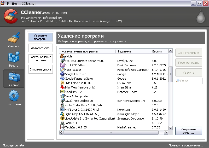Select Google Планета Земля icon
The width and height of the screenshot is (209, 148).
point(62,79)
